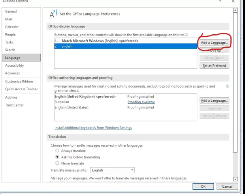Click the vertical scrollbar thumb
This screenshot has width=245, height=194.
pyautogui.click(x=235, y=83)
